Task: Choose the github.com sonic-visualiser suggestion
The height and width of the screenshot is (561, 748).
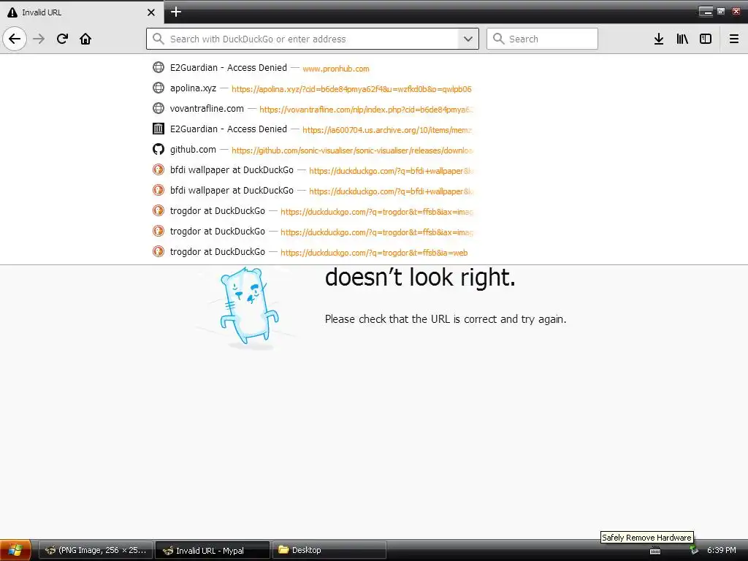Action: click(x=313, y=150)
